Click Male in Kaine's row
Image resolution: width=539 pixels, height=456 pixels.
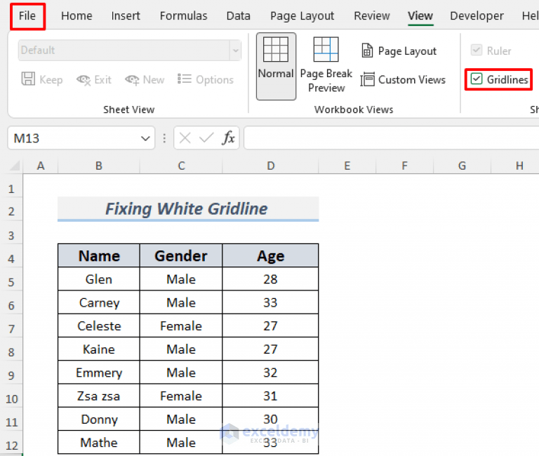[x=181, y=349]
